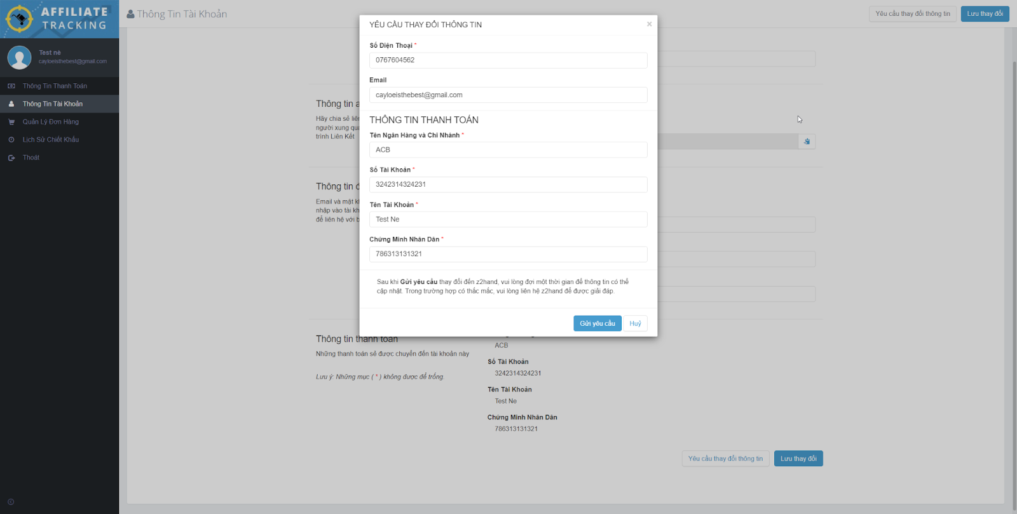This screenshot has width=1017, height=514.
Task: Click the "Sau khi Gửi yêu cầu" notice text
Action: click(x=503, y=287)
